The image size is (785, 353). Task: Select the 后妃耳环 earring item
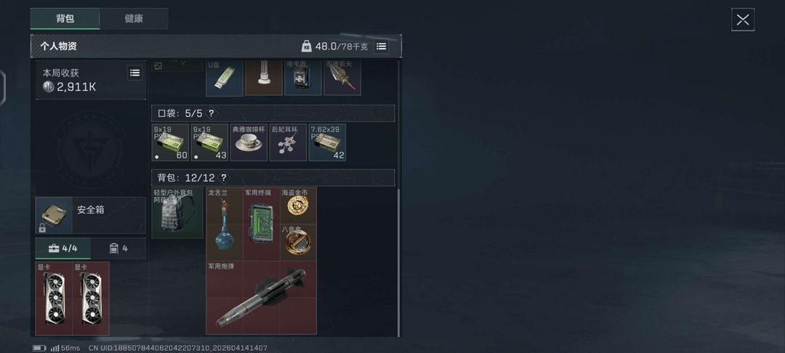[x=288, y=142]
